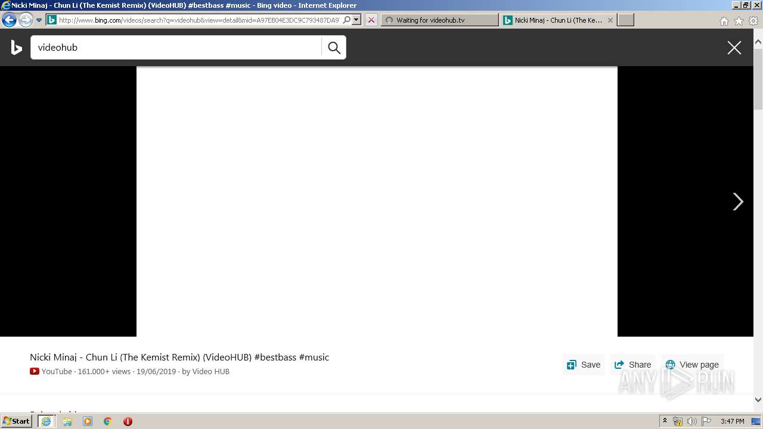The height and width of the screenshot is (429, 763).
Task: Click the Action Center flag icon
Action: point(706,421)
